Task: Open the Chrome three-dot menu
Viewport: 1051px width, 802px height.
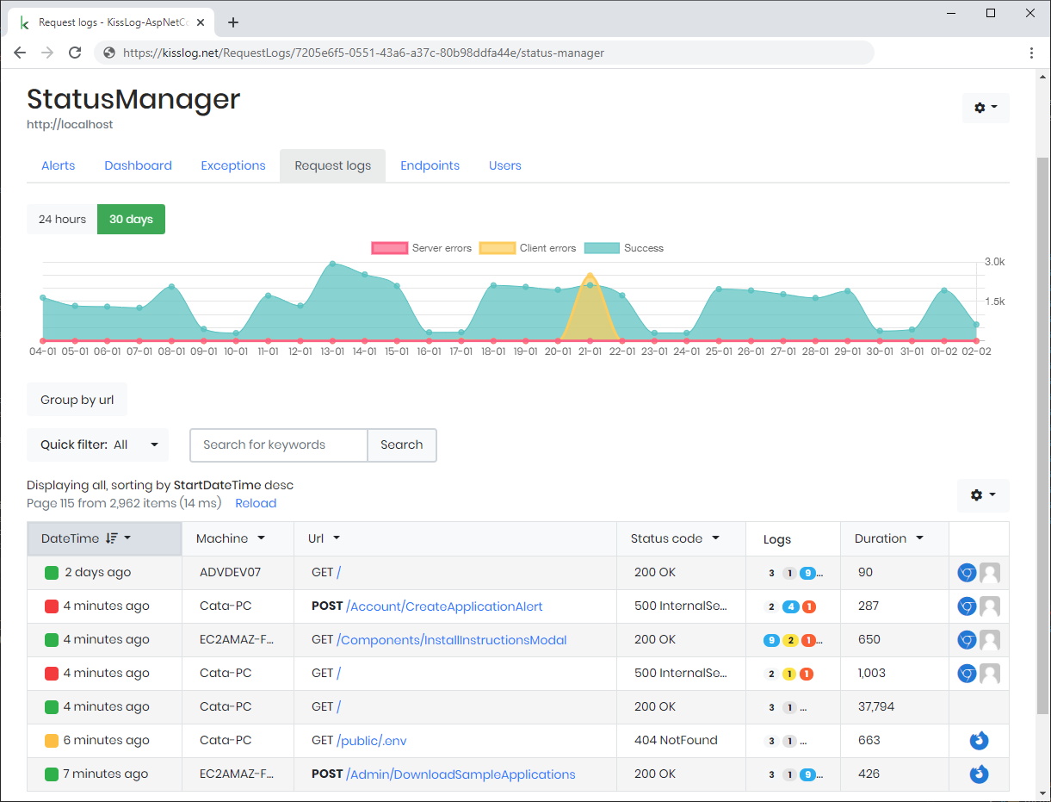Action: coord(1031,53)
